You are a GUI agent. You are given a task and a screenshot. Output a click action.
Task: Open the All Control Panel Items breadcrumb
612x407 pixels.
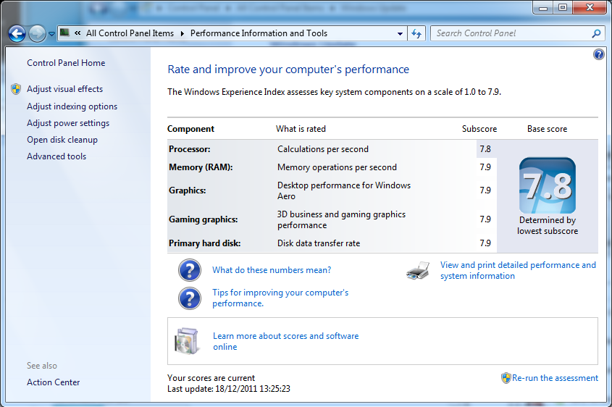coord(130,33)
